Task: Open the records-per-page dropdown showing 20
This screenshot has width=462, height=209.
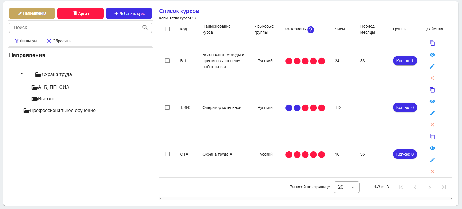Action: (x=346, y=187)
